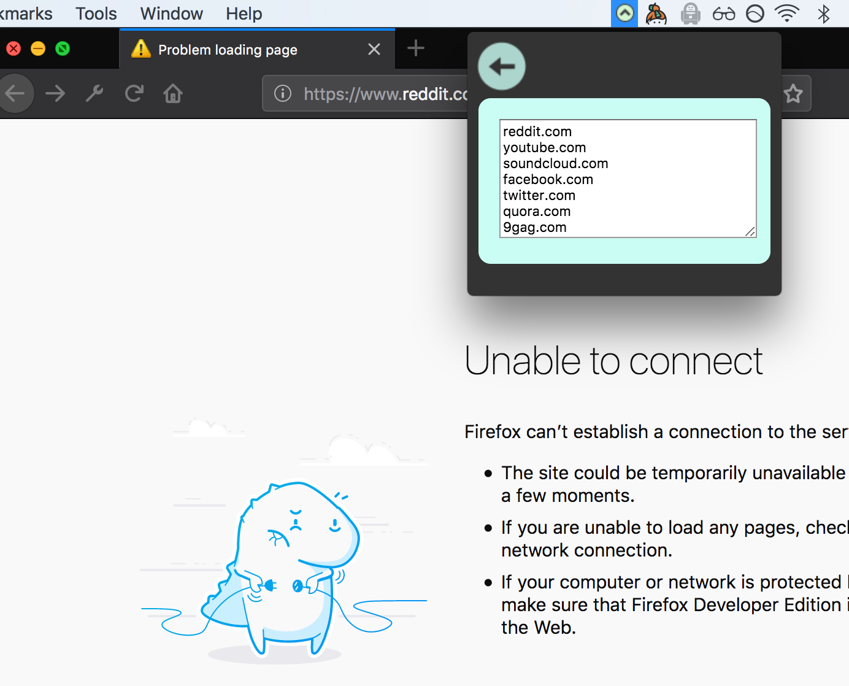Click the 9gag.com line in the blocklist
This screenshot has width=849, height=686.
[535, 227]
